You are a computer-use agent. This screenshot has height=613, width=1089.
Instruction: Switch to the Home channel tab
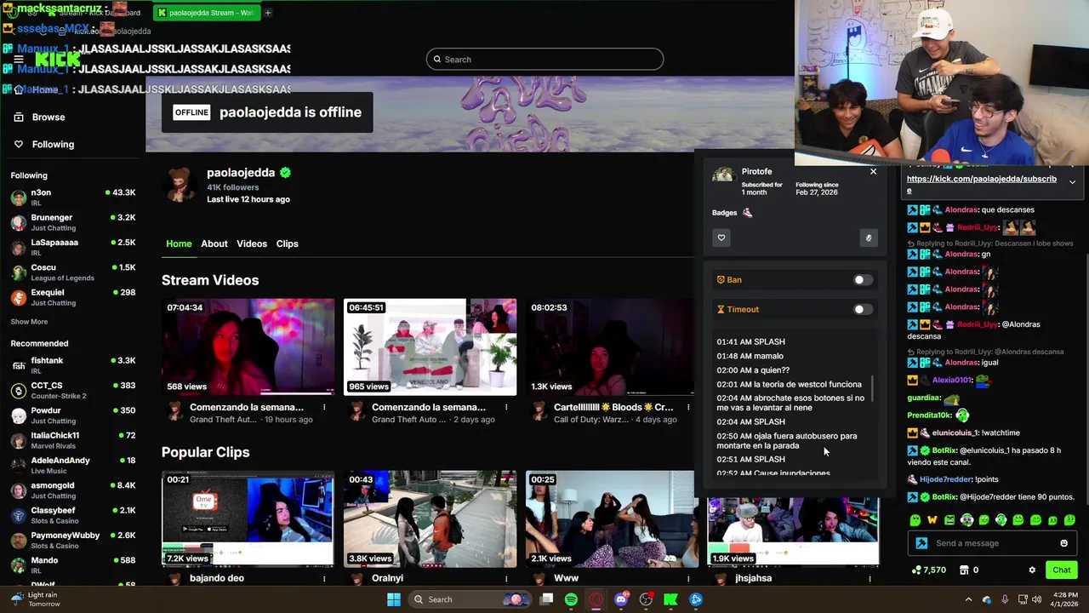[x=179, y=243]
